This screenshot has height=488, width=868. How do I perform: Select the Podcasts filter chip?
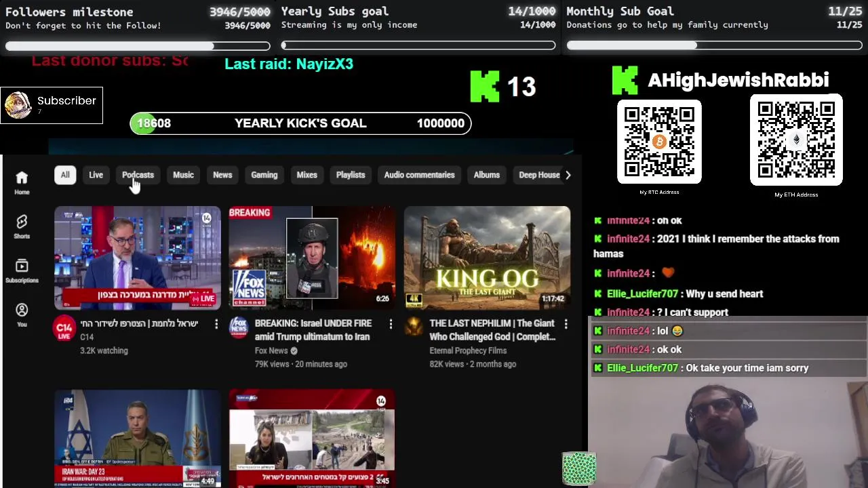coord(138,175)
